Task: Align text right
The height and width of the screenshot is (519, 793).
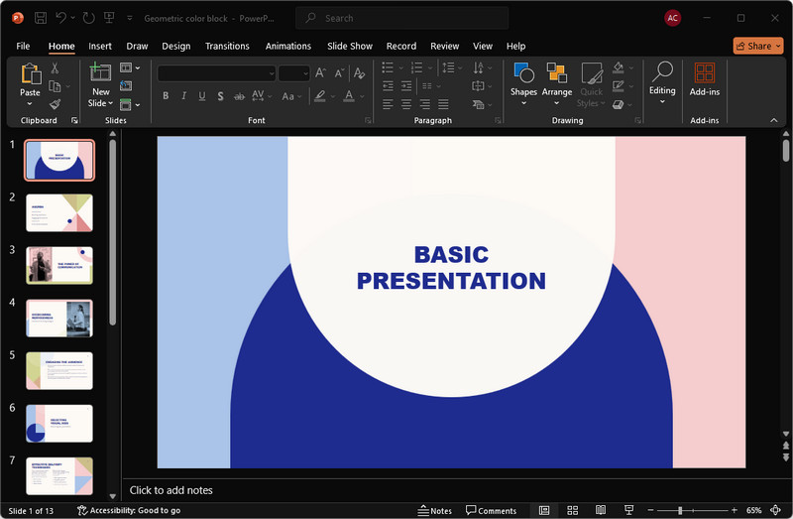Action: click(x=425, y=104)
